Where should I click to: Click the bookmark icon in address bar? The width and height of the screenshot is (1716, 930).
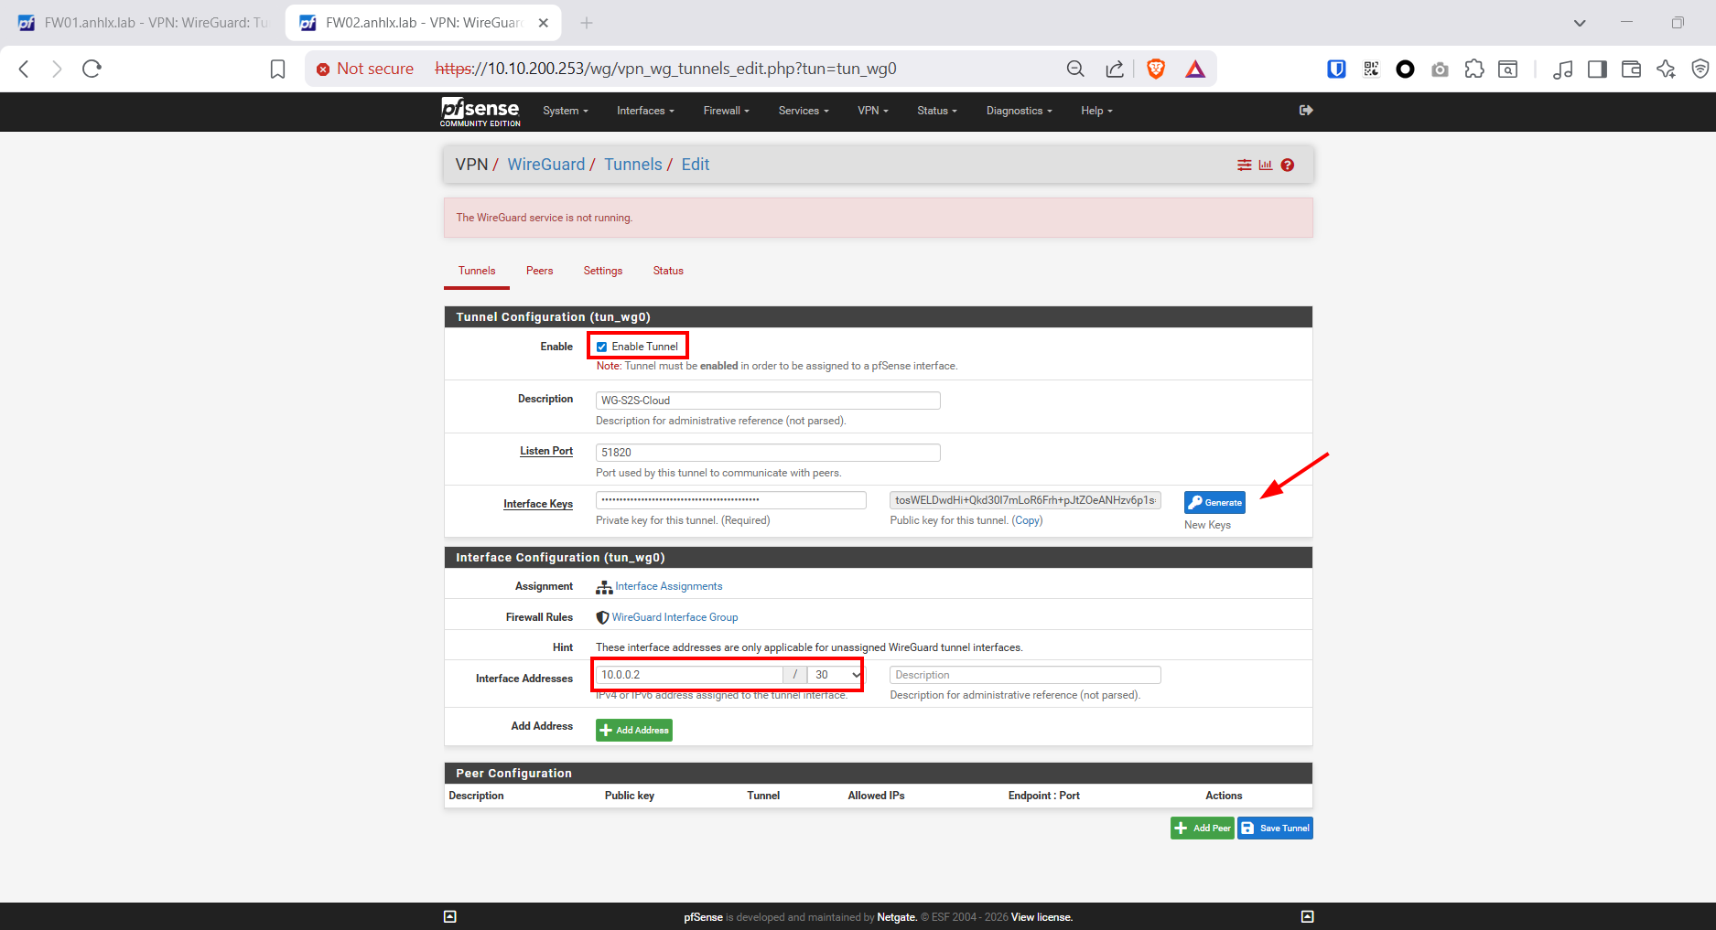(x=278, y=69)
